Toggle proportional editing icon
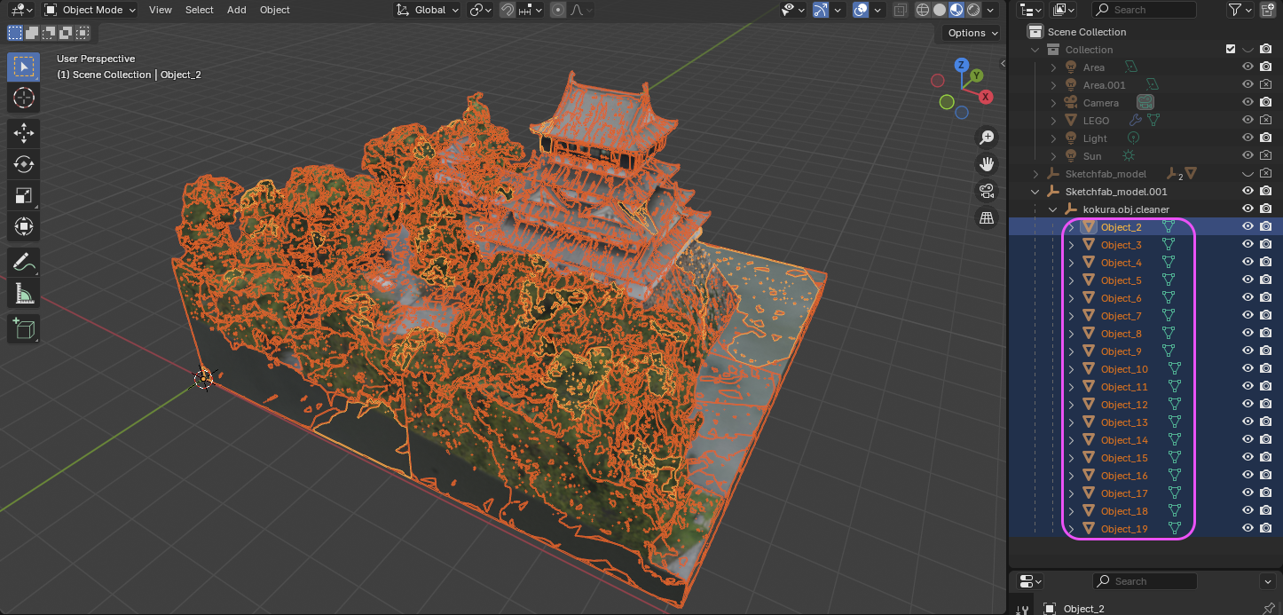The height and width of the screenshot is (615, 1283). point(558,10)
